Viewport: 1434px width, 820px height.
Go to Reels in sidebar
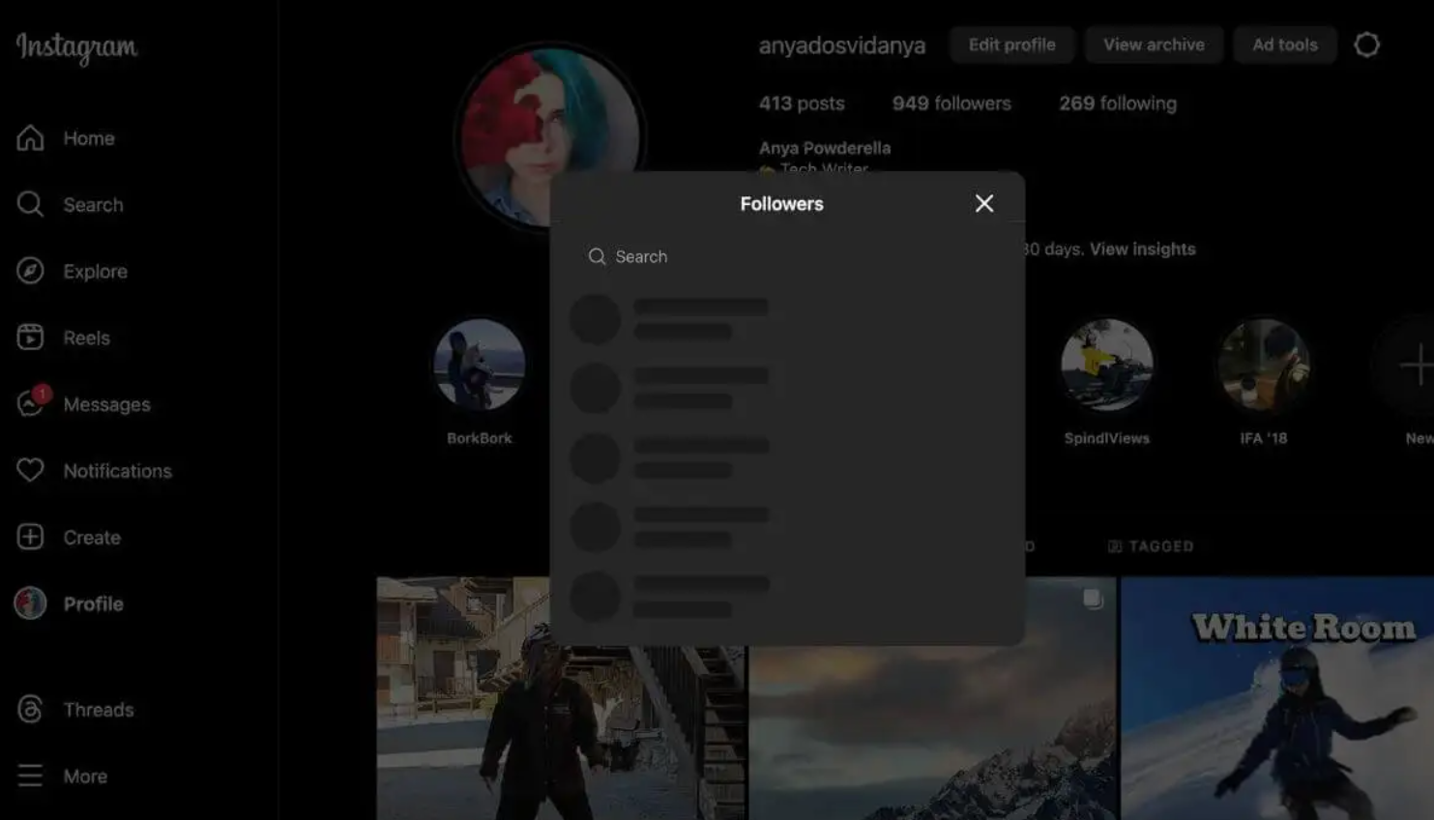[30, 337]
